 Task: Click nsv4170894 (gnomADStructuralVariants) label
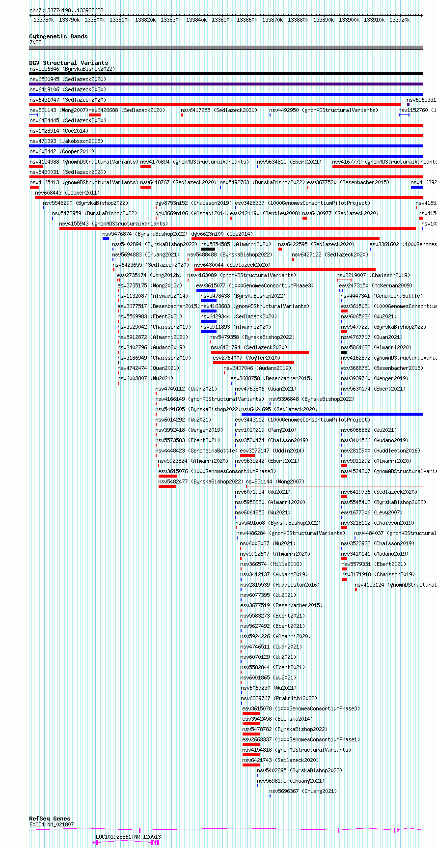[194, 162]
